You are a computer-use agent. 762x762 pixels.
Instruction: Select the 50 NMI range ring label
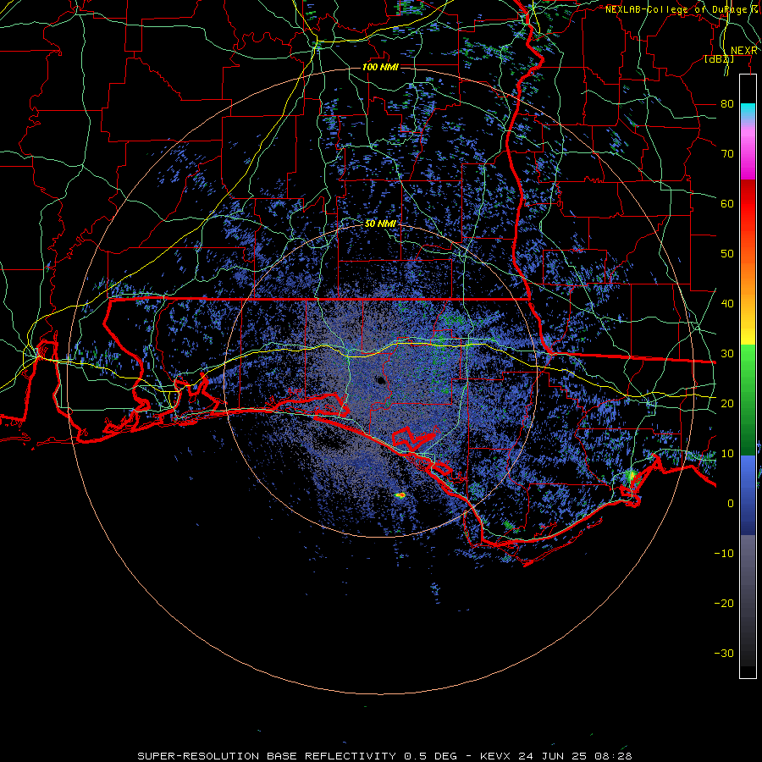click(x=380, y=224)
